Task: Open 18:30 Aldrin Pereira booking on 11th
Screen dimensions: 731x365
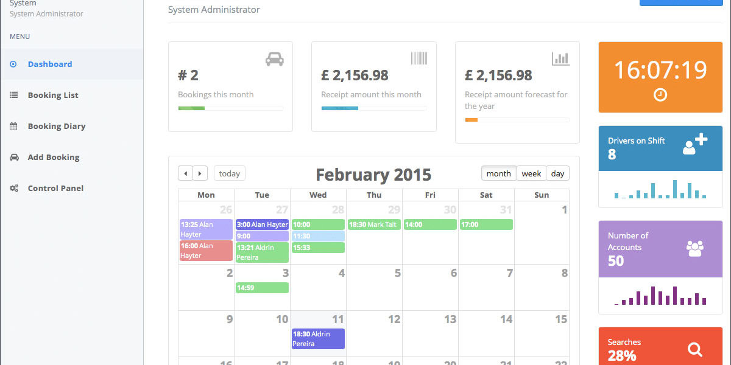Action: (318, 339)
